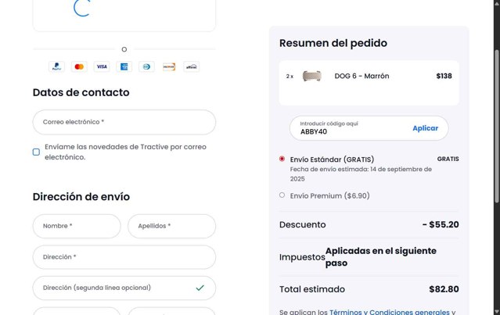Click the Datos de contacto heading
500x315 pixels.
(81, 92)
